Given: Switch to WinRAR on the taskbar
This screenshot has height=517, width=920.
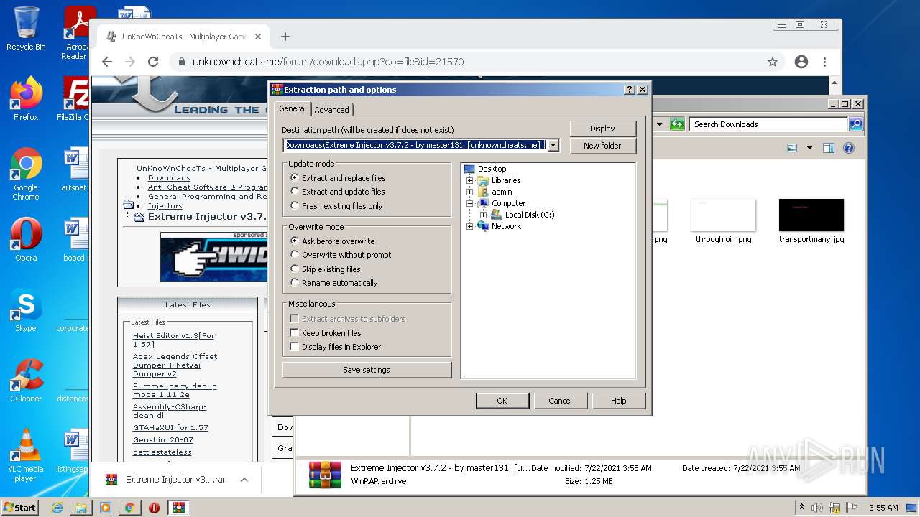Looking at the screenshot, I should tap(179, 508).
